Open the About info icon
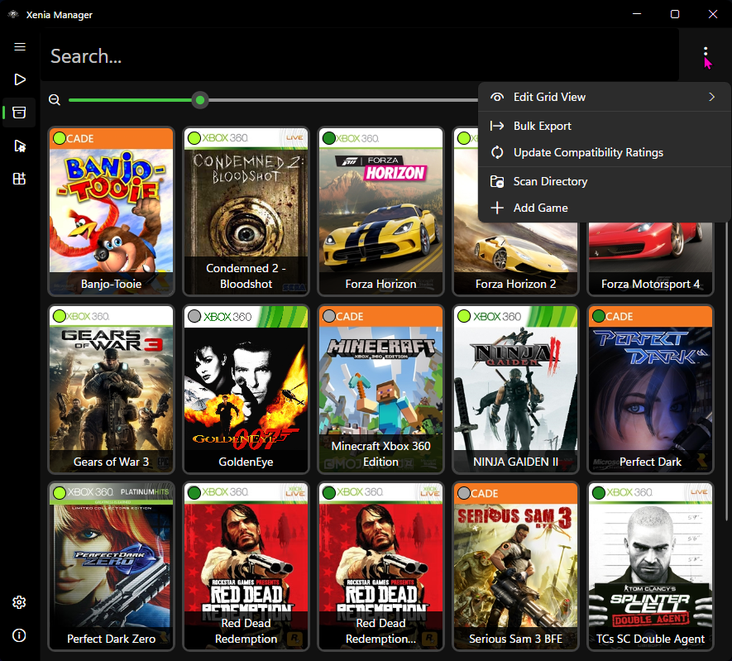The width and height of the screenshot is (732, 661). click(x=19, y=635)
